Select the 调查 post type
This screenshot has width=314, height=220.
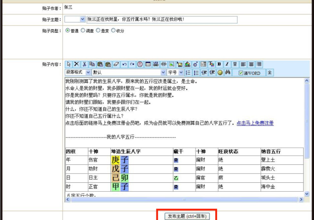click(83, 31)
